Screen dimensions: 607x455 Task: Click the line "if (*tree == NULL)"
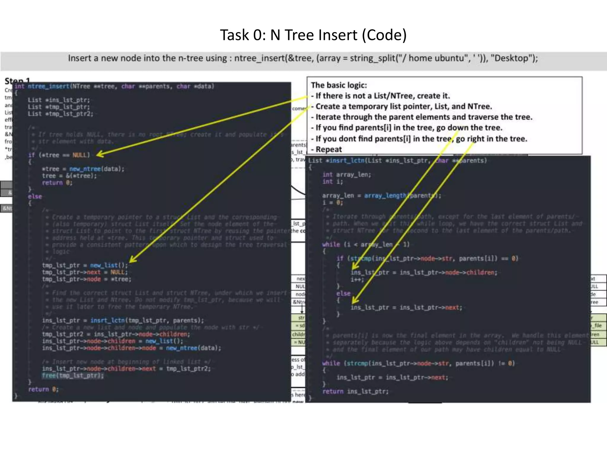(x=59, y=155)
